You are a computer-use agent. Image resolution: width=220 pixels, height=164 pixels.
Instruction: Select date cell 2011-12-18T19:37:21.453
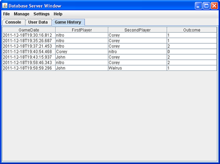(29, 46)
